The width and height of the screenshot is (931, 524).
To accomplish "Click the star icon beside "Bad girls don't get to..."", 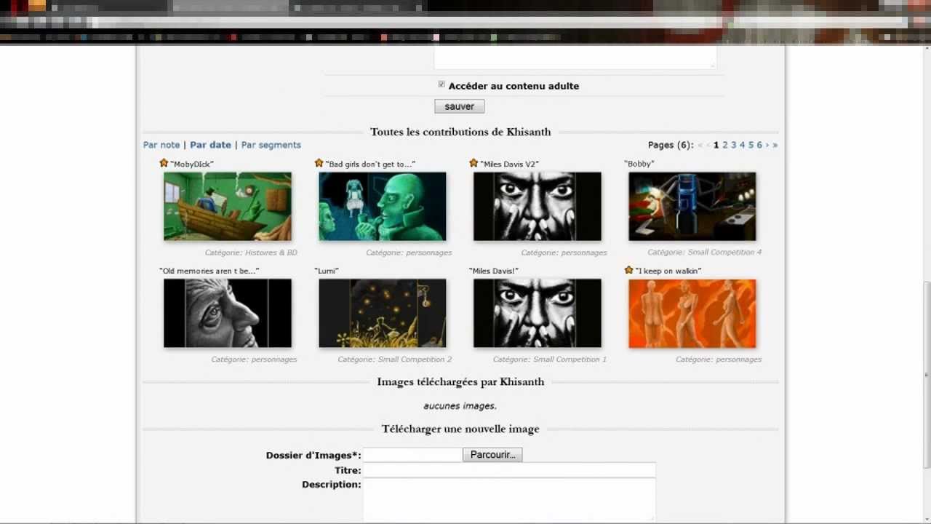I will (x=319, y=163).
